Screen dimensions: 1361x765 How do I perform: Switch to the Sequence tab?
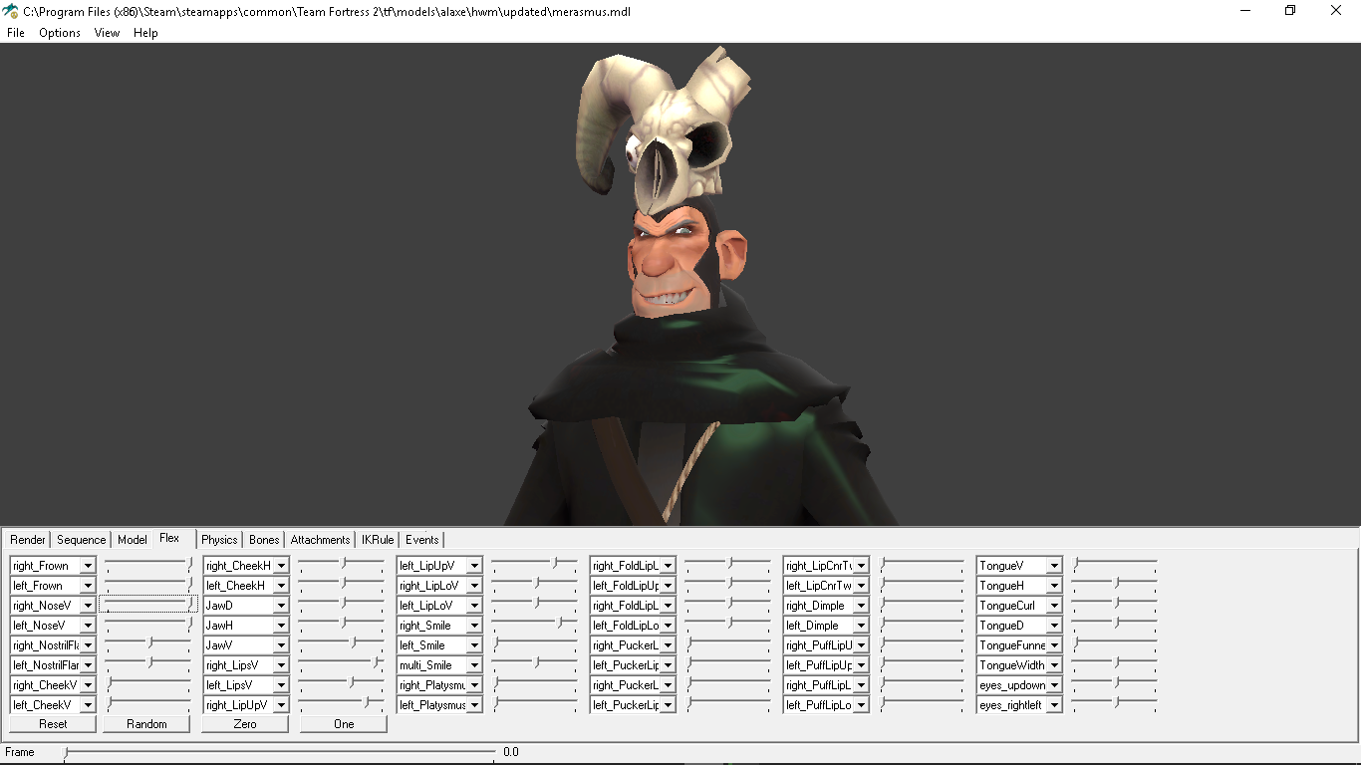[81, 540]
